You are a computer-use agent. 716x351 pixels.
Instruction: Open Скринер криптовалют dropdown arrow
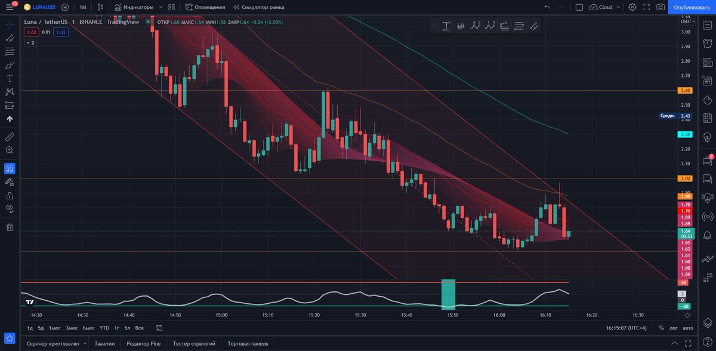click(85, 344)
